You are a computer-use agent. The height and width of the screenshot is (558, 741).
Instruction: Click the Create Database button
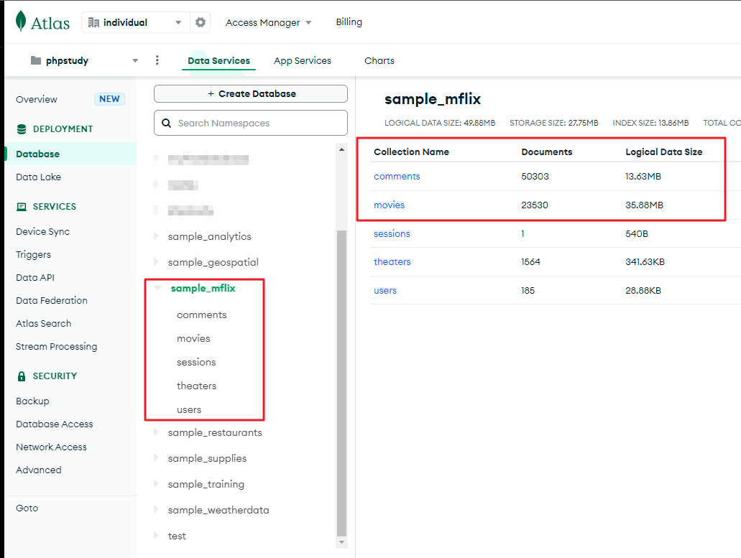click(x=251, y=94)
